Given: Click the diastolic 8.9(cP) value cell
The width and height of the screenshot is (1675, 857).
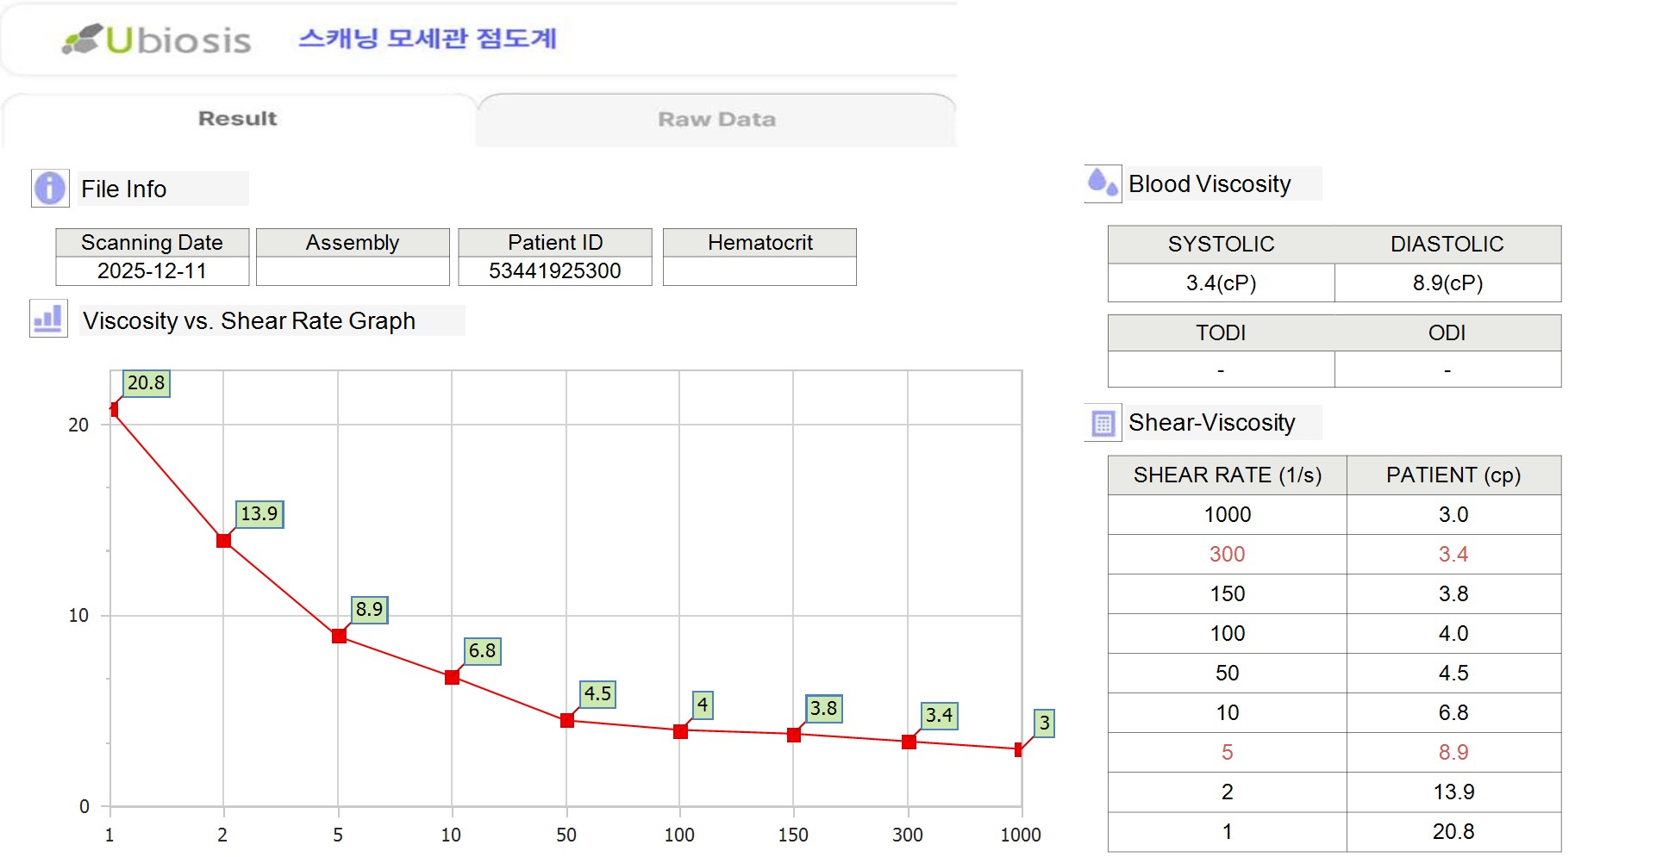Looking at the screenshot, I should pyautogui.click(x=1447, y=283).
